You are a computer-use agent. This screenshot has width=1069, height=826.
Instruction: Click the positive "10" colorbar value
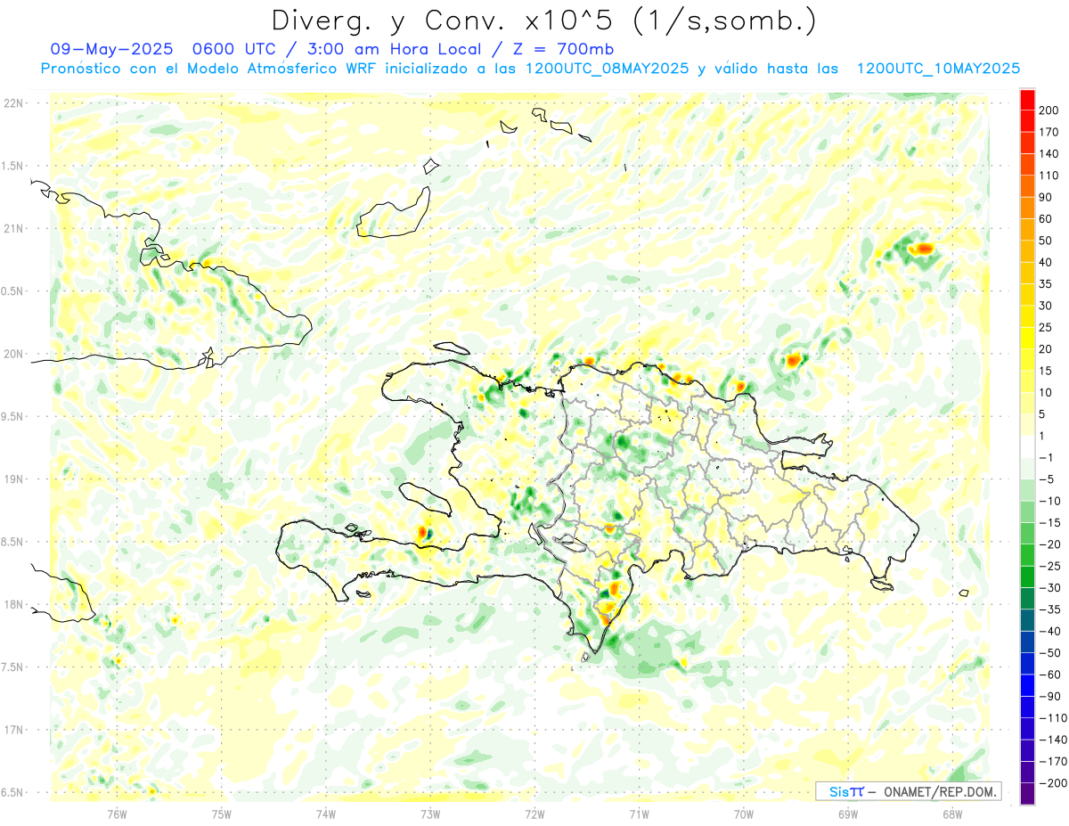tap(1046, 392)
